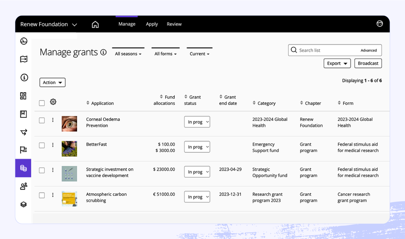Select the users icon in the sidebar
The width and height of the screenshot is (405, 239).
click(x=23, y=186)
